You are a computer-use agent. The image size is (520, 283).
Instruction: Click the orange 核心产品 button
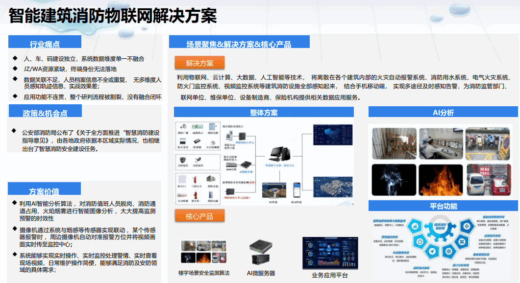(200, 216)
